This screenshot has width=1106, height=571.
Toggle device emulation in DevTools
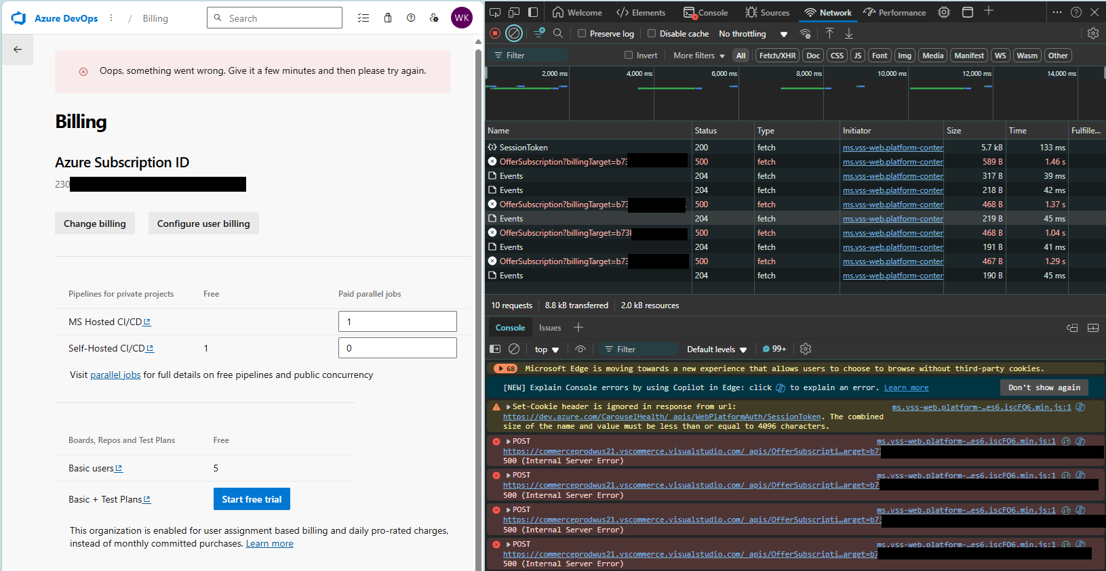coord(514,12)
